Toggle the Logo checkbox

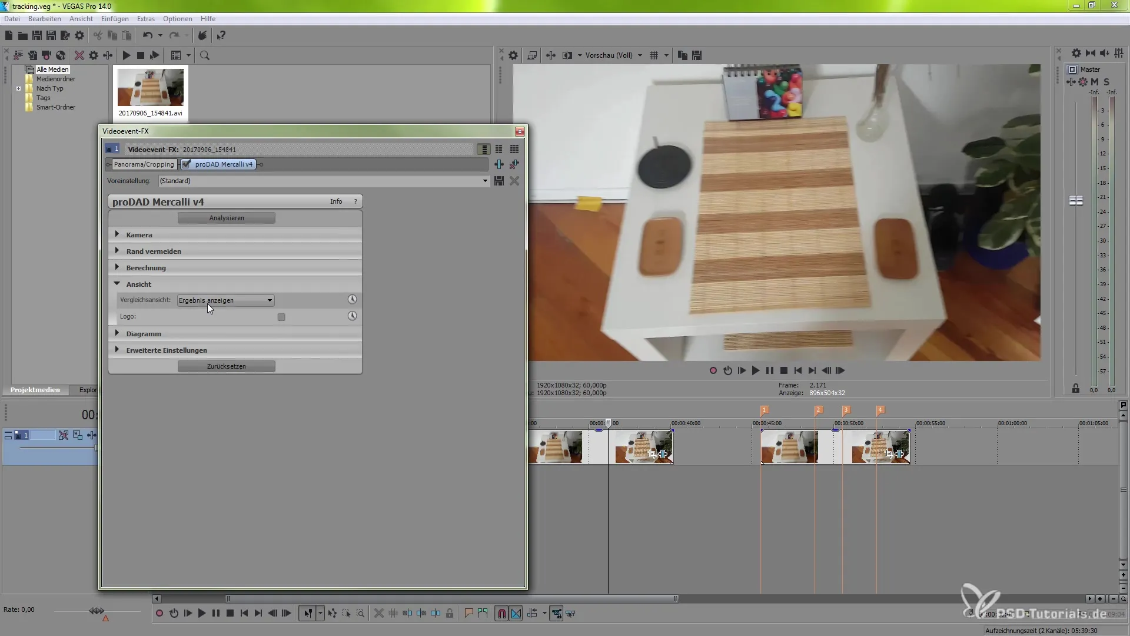[x=281, y=317]
